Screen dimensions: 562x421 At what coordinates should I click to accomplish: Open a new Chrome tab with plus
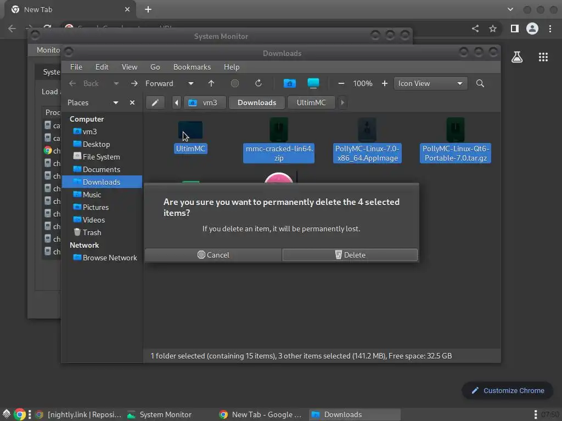pyautogui.click(x=148, y=10)
